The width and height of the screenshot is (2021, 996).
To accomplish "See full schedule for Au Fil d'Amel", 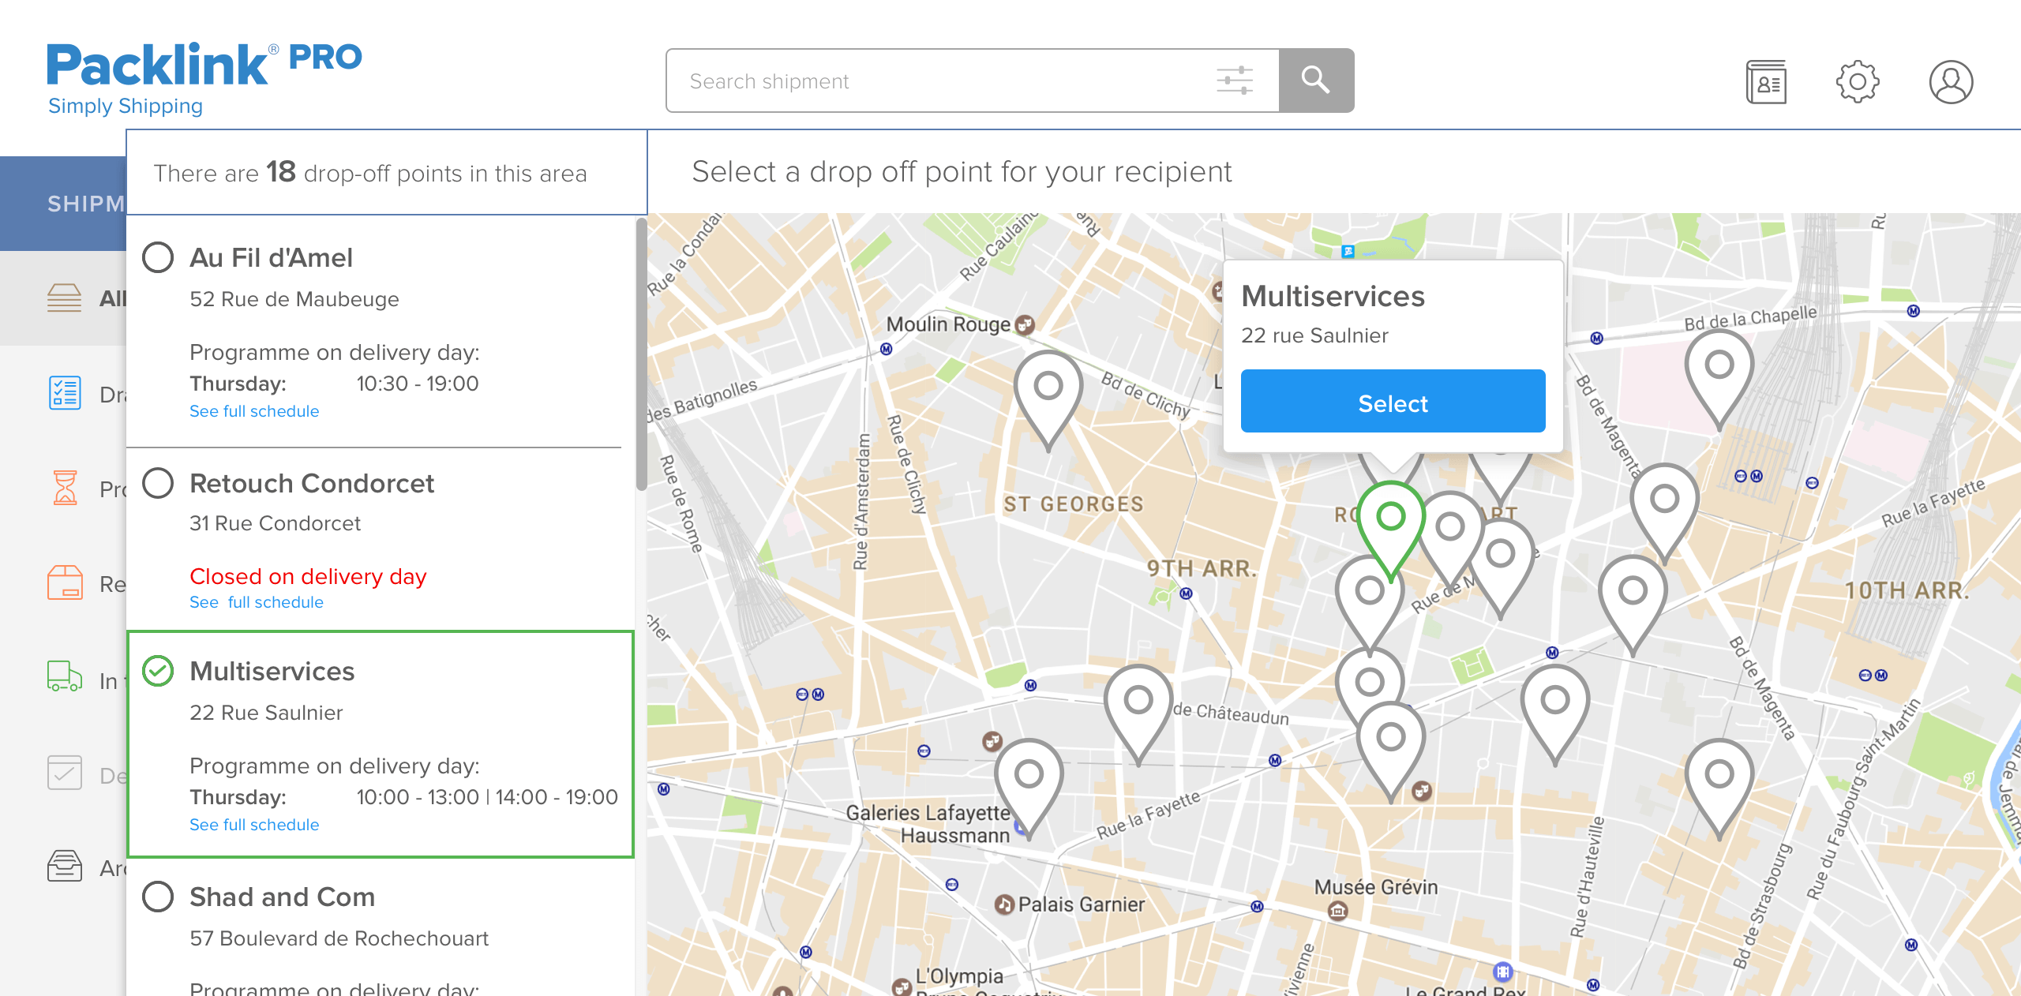I will pyautogui.click(x=254, y=411).
